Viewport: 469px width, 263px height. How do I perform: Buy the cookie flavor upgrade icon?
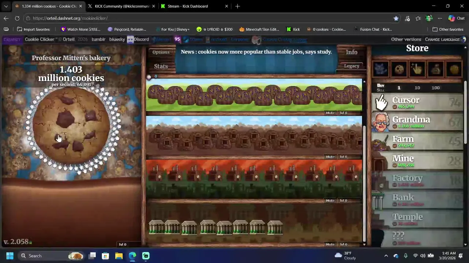tap(399, 69)
